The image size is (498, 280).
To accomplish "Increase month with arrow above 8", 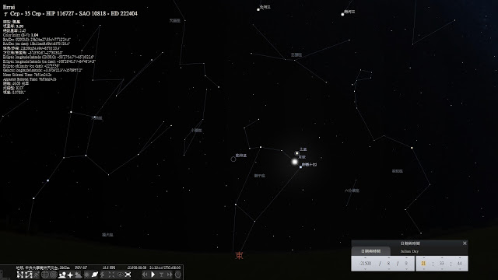I will pos(389,257).
